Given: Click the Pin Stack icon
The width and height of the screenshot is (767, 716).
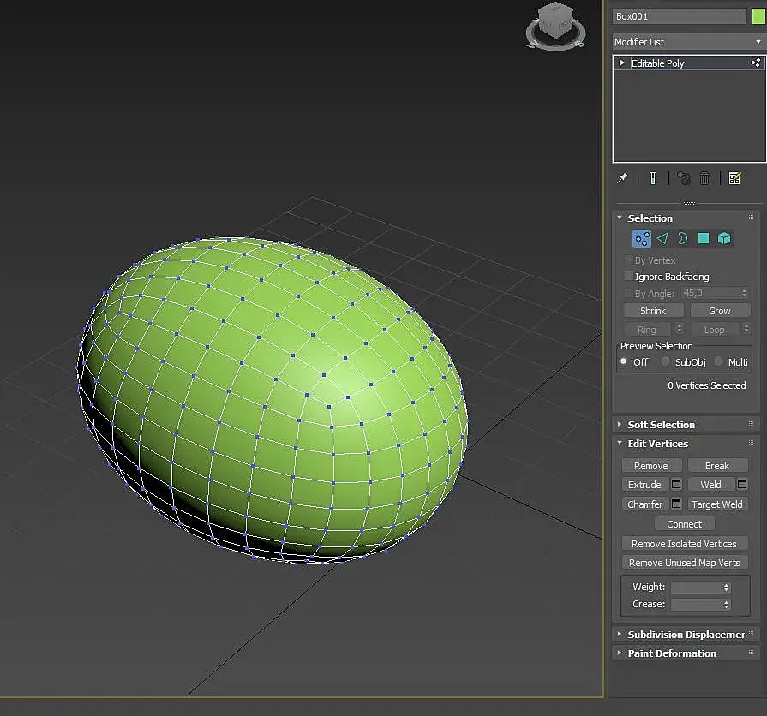Looking at the screenshot, I should point(623,178).
